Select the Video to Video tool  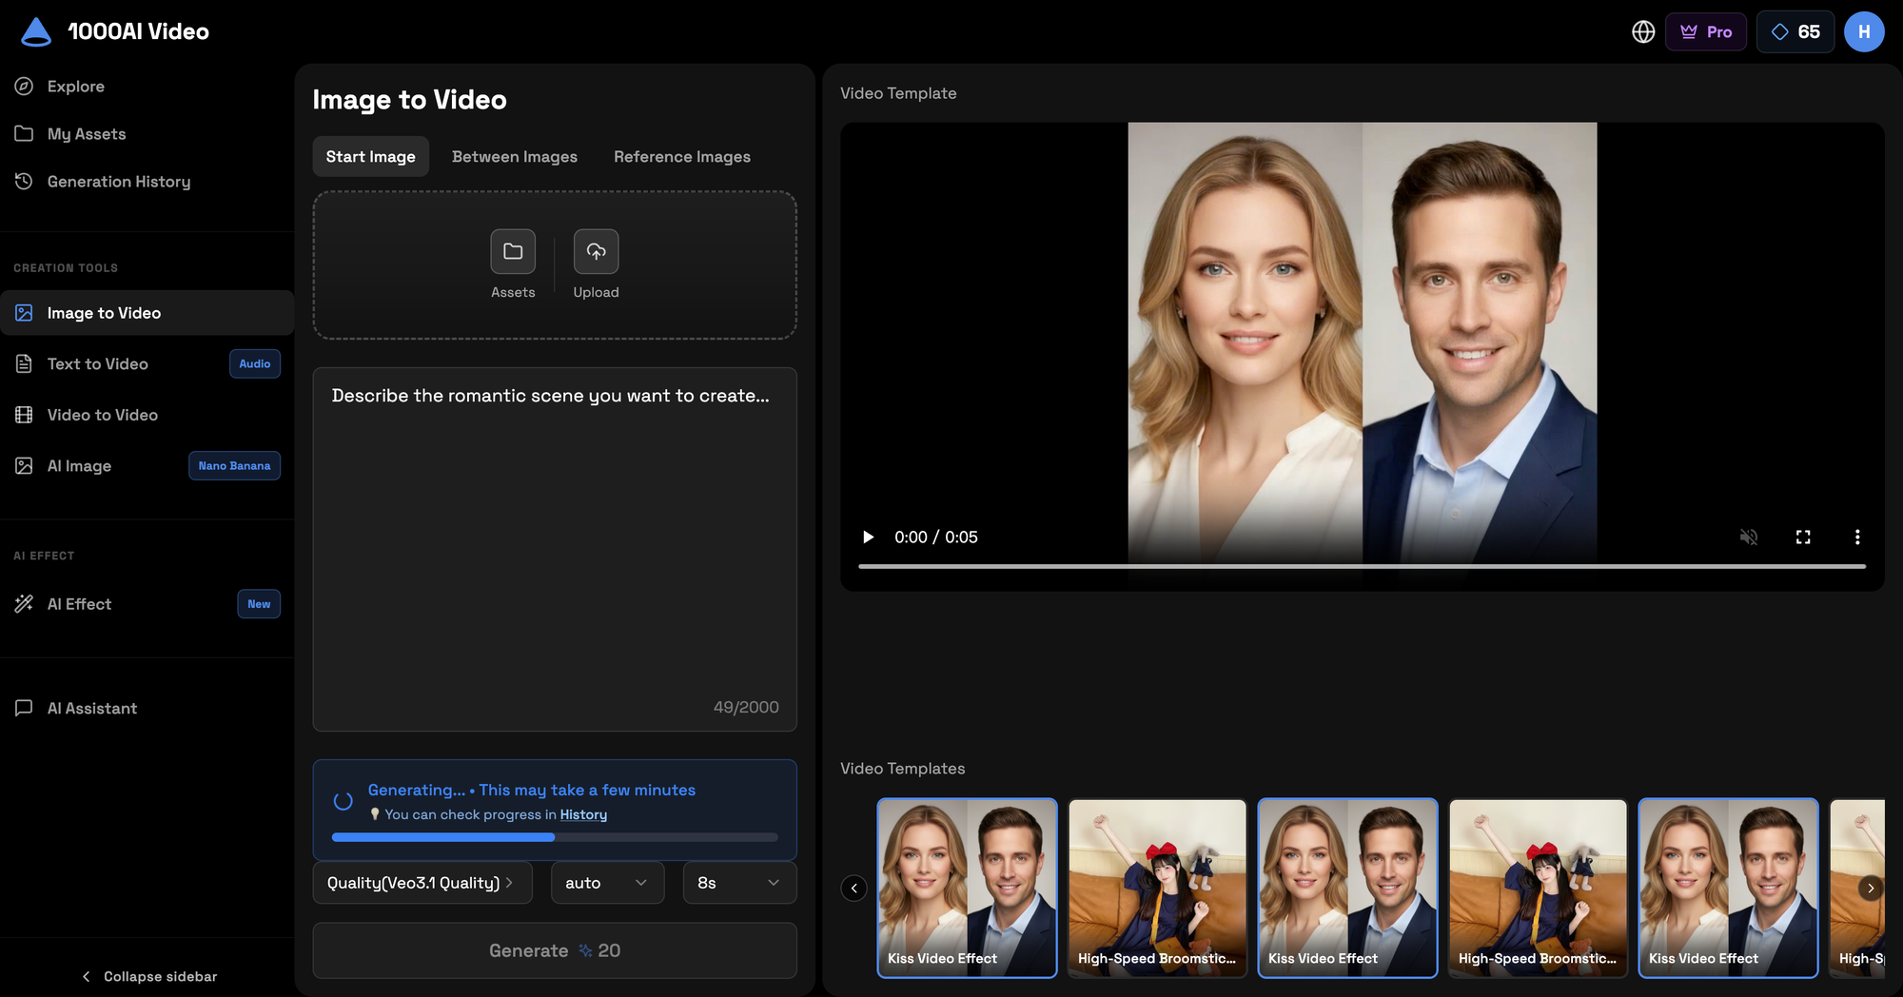[102, 415]
